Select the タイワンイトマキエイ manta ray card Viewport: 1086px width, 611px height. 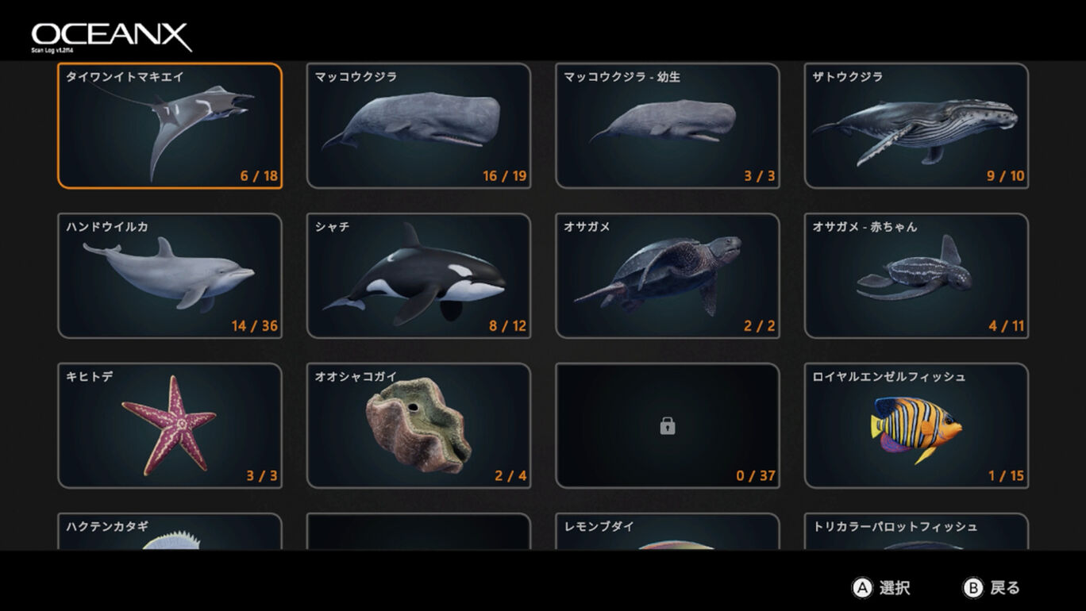click(170, 125)
